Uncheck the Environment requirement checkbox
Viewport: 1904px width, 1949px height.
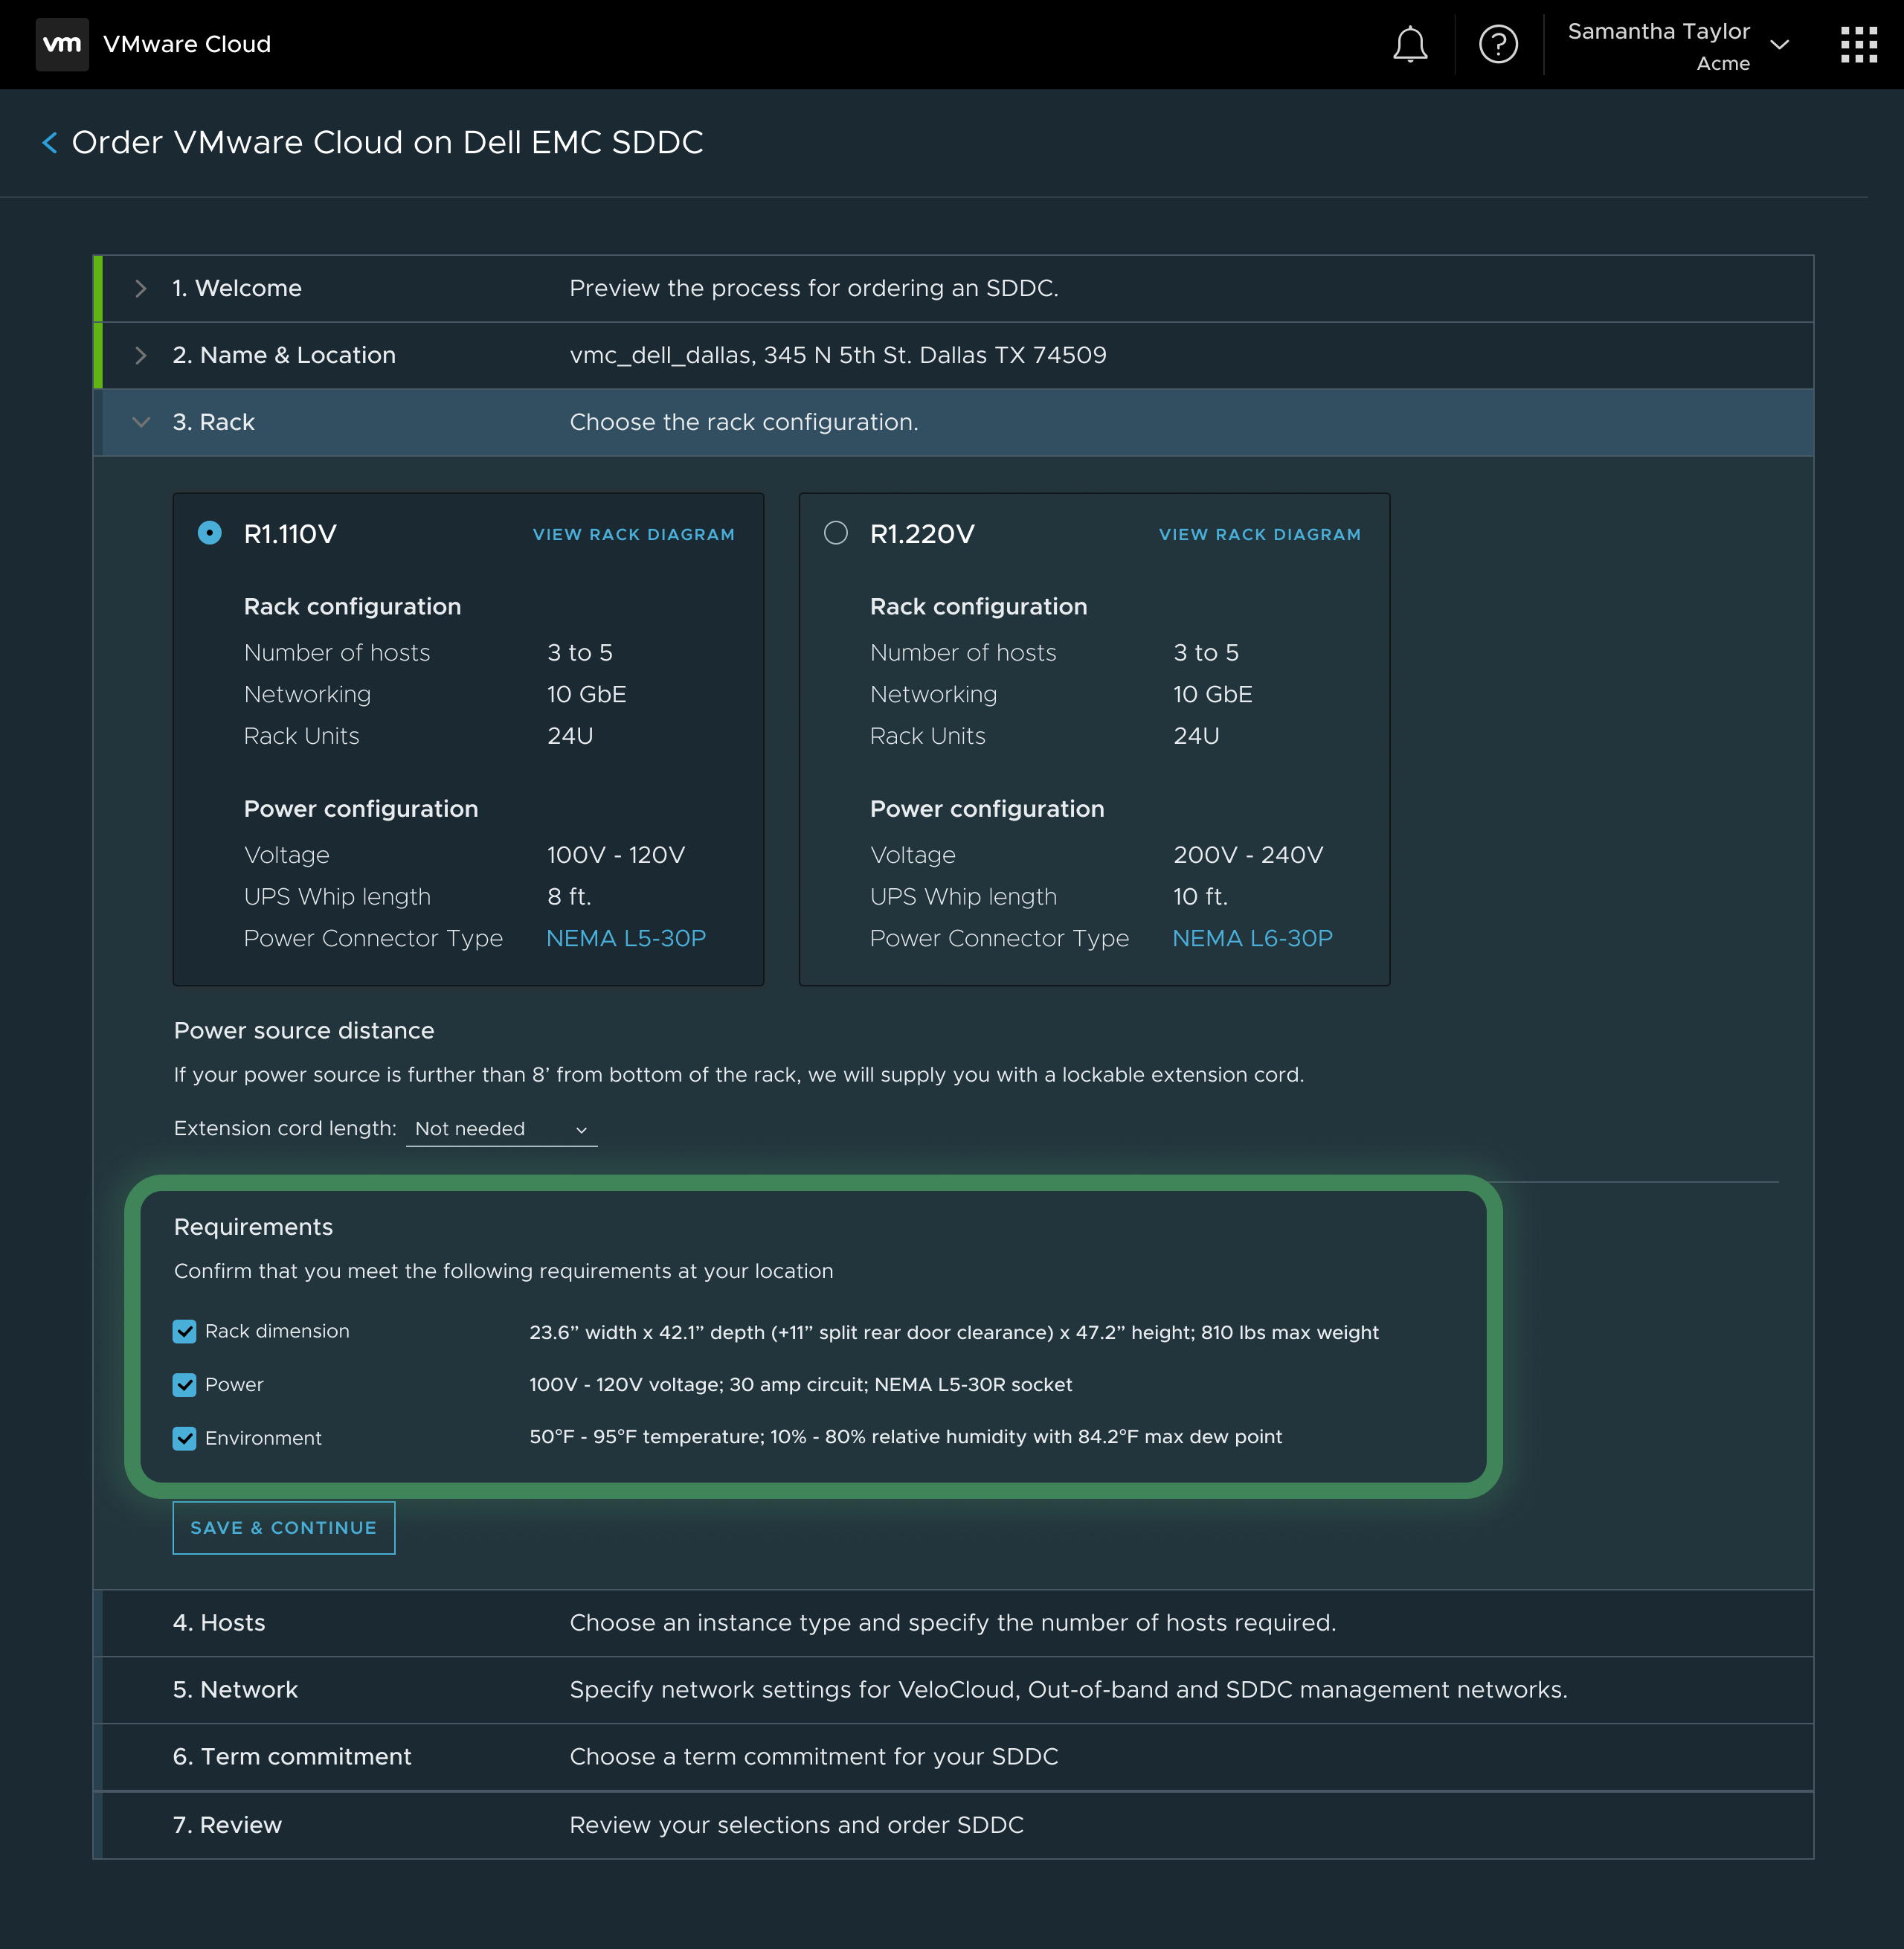tap(184, 1439)
